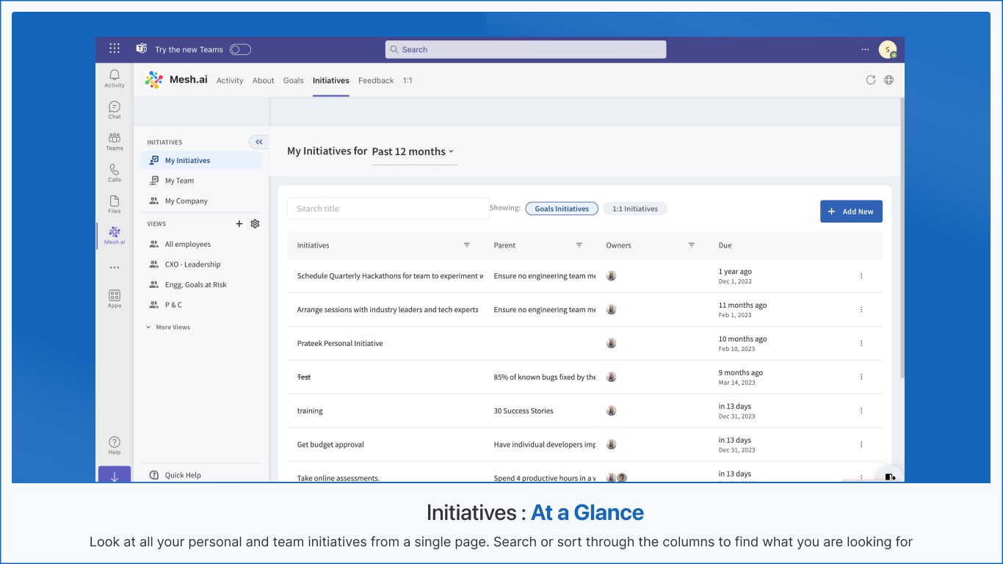Open the Get budget approval initiative
The height and width of the screenshot is (564, 1003).
click(x=330, y=445)
